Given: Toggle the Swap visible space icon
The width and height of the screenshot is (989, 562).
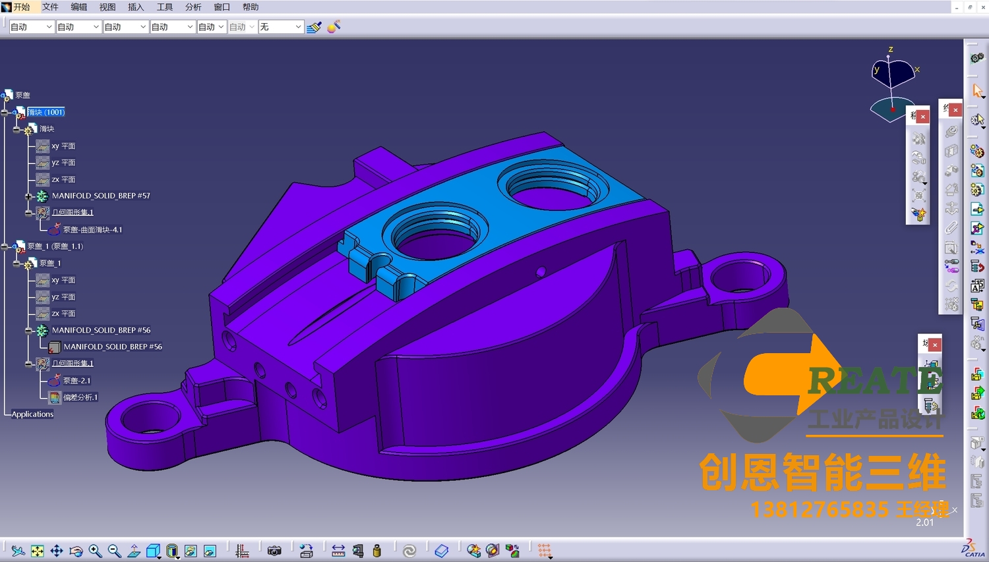Looking at the screenshot, I should pos(210,551).
